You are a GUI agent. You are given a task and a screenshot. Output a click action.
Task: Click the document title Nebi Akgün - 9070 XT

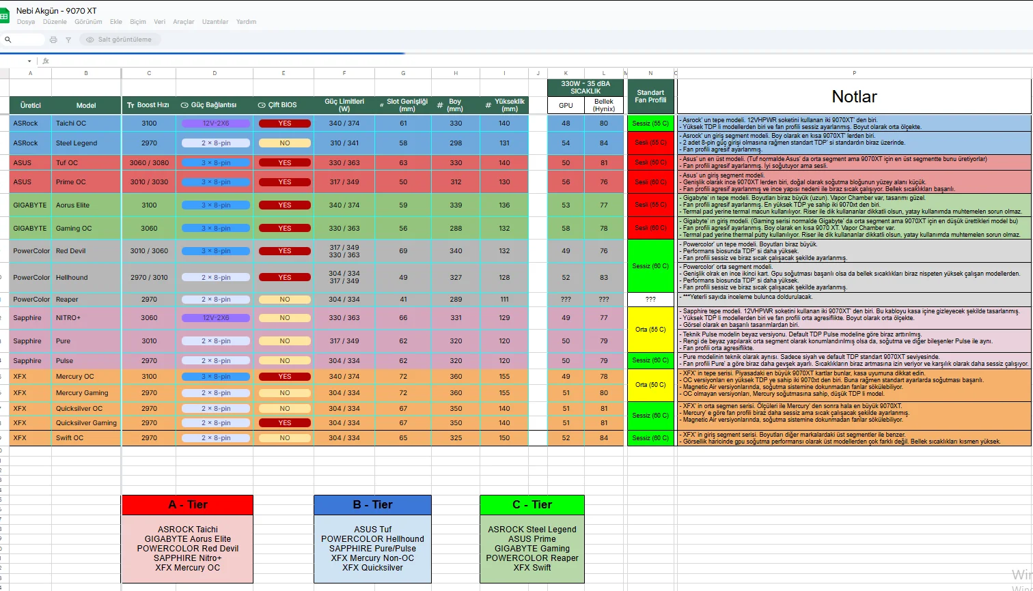point(57,11)
